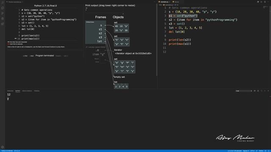Click preview code line s1 = set("python")
271x152 pixels.
(33, 16)
